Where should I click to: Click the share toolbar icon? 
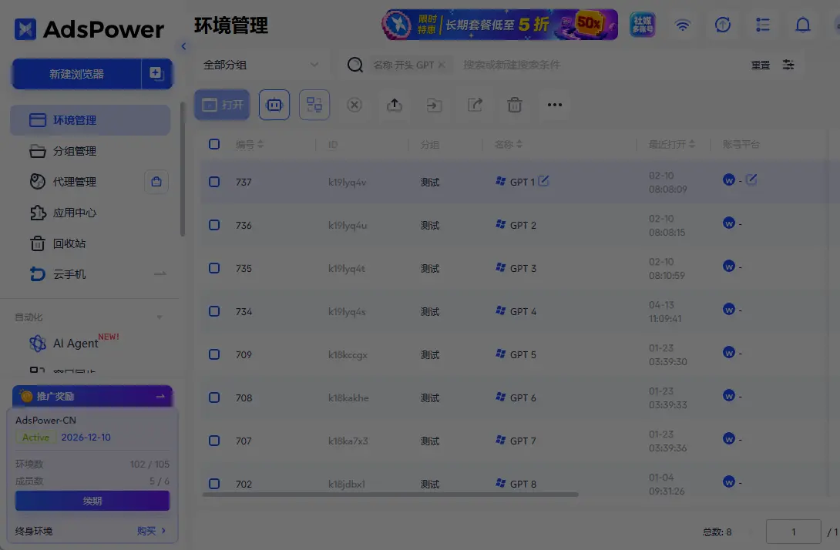pos(475,105)
